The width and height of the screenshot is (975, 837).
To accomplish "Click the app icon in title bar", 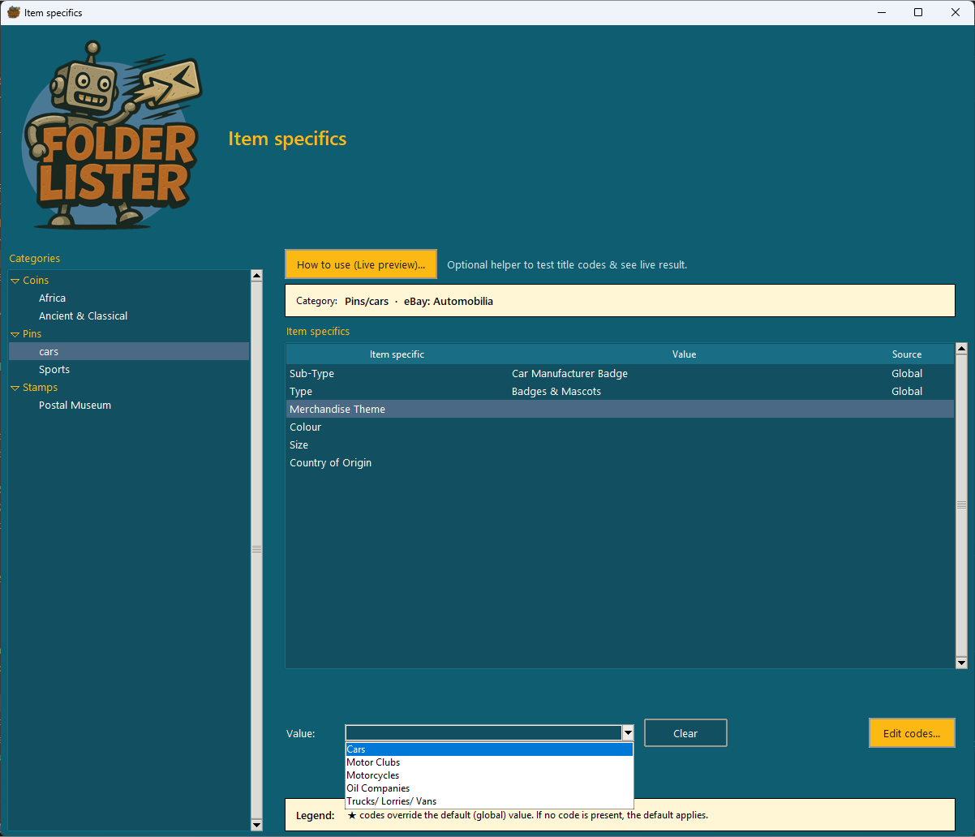I will [13, 12].
